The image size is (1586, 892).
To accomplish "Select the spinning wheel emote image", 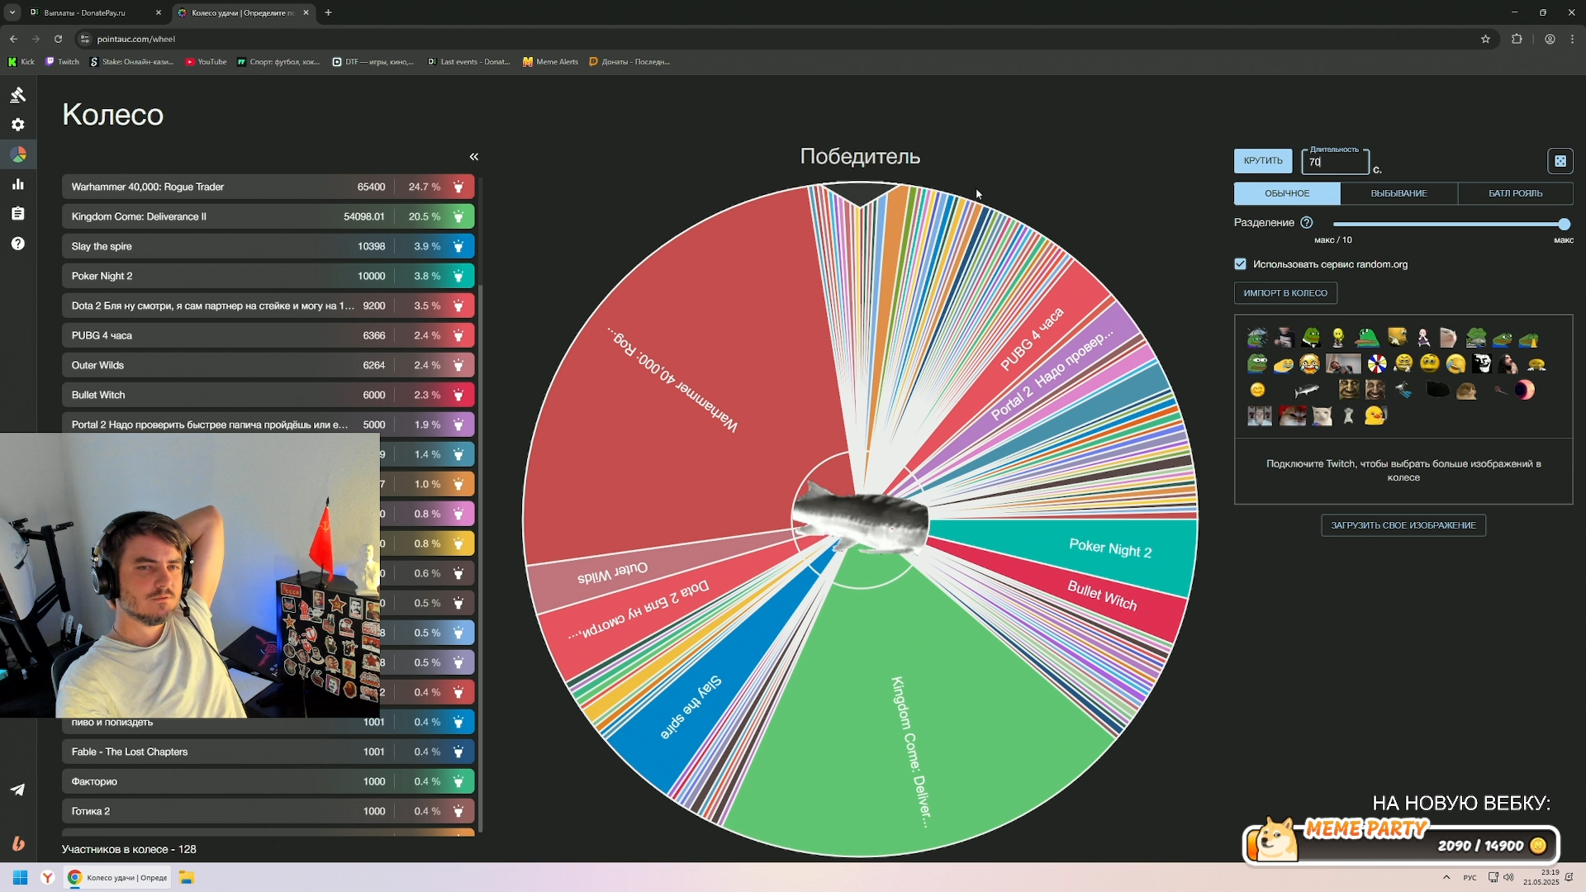I will click(x=1377, y=363).
